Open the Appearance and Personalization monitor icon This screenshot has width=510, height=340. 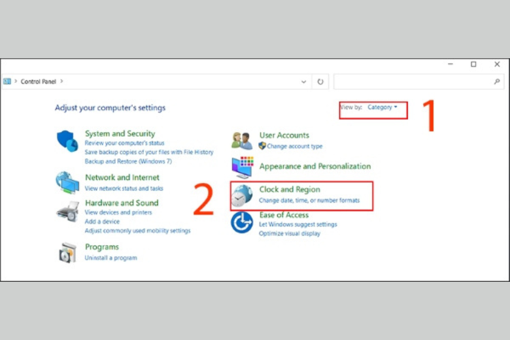(243, 167)
